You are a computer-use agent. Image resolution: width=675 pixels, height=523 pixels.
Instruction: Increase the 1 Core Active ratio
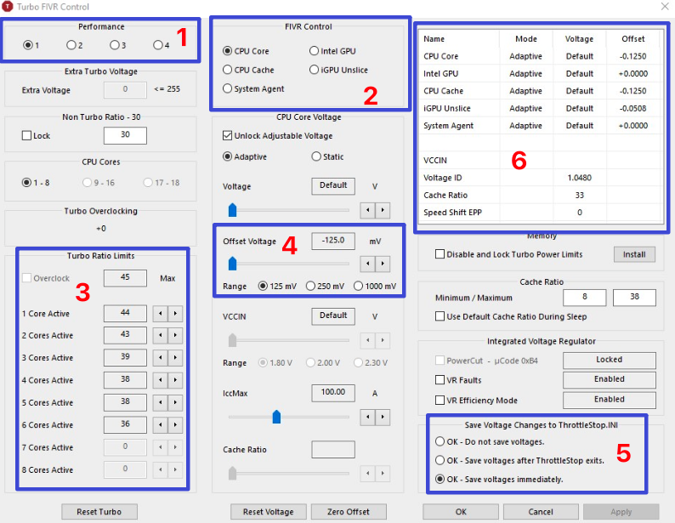(x=175, y=313)
